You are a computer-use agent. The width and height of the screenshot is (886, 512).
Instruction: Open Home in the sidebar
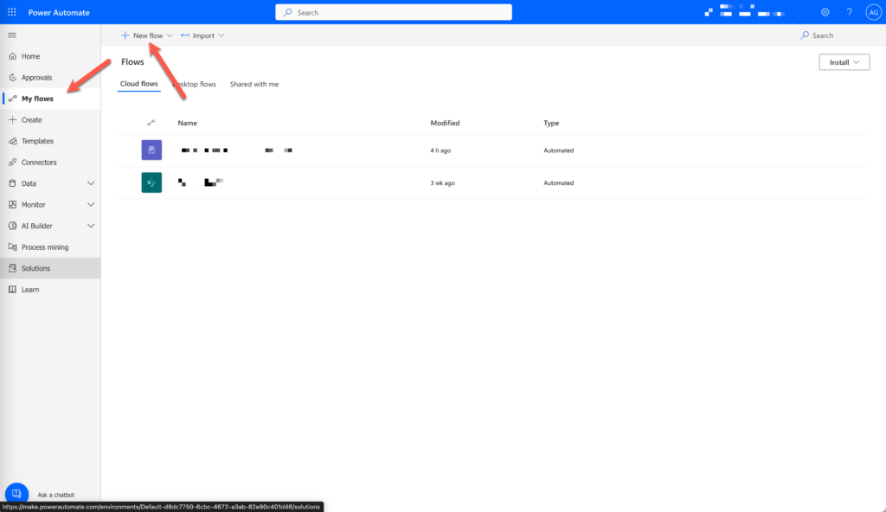click(50, 56)
